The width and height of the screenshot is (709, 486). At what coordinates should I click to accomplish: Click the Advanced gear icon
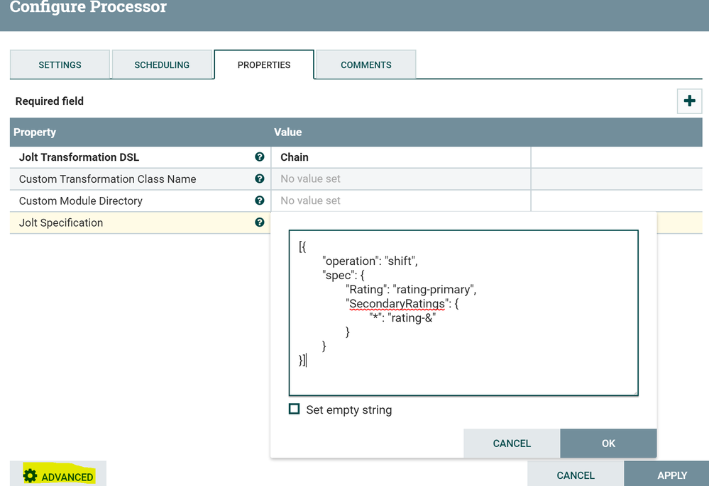point(30,476)
